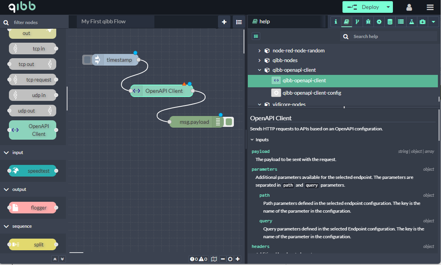Click the payload property text
This screenshot has width=441, height=265.
tap(260, 151)
